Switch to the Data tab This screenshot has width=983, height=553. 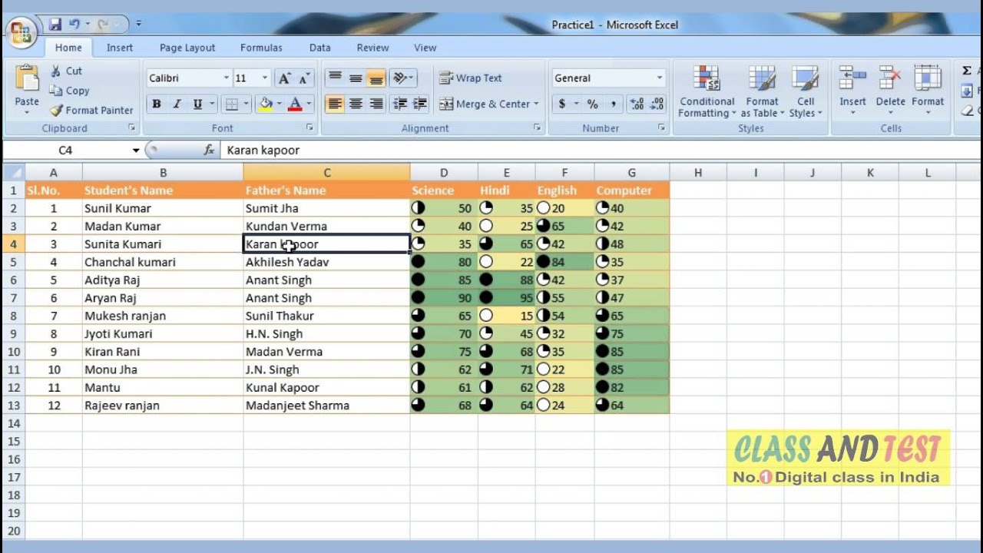[320, 48]
